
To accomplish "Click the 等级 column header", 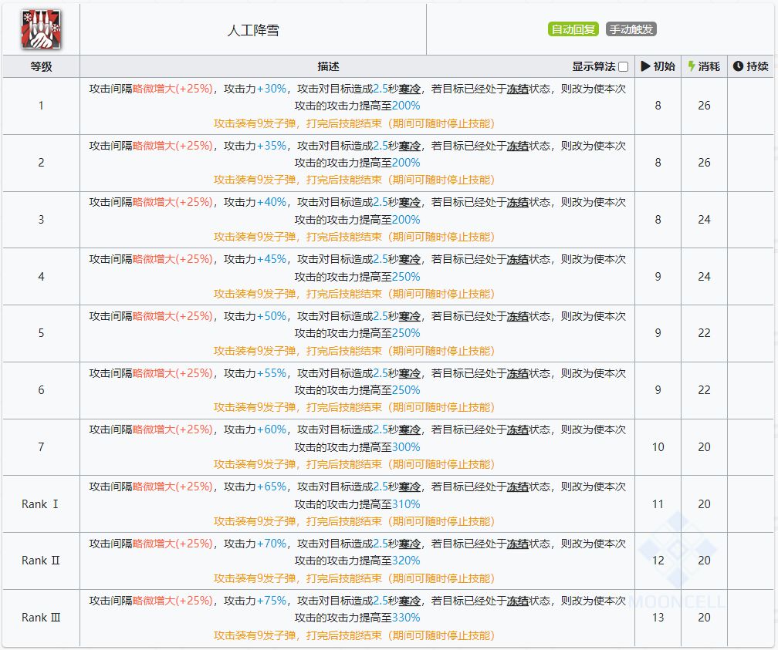I will coord(41,66).
